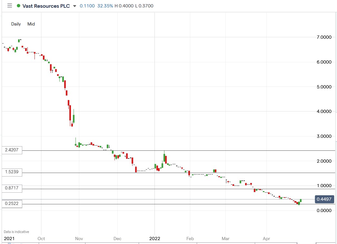Click the 1.5239 price level label
The width and height of the screenshot is (337, 244).
pos(11,172)
